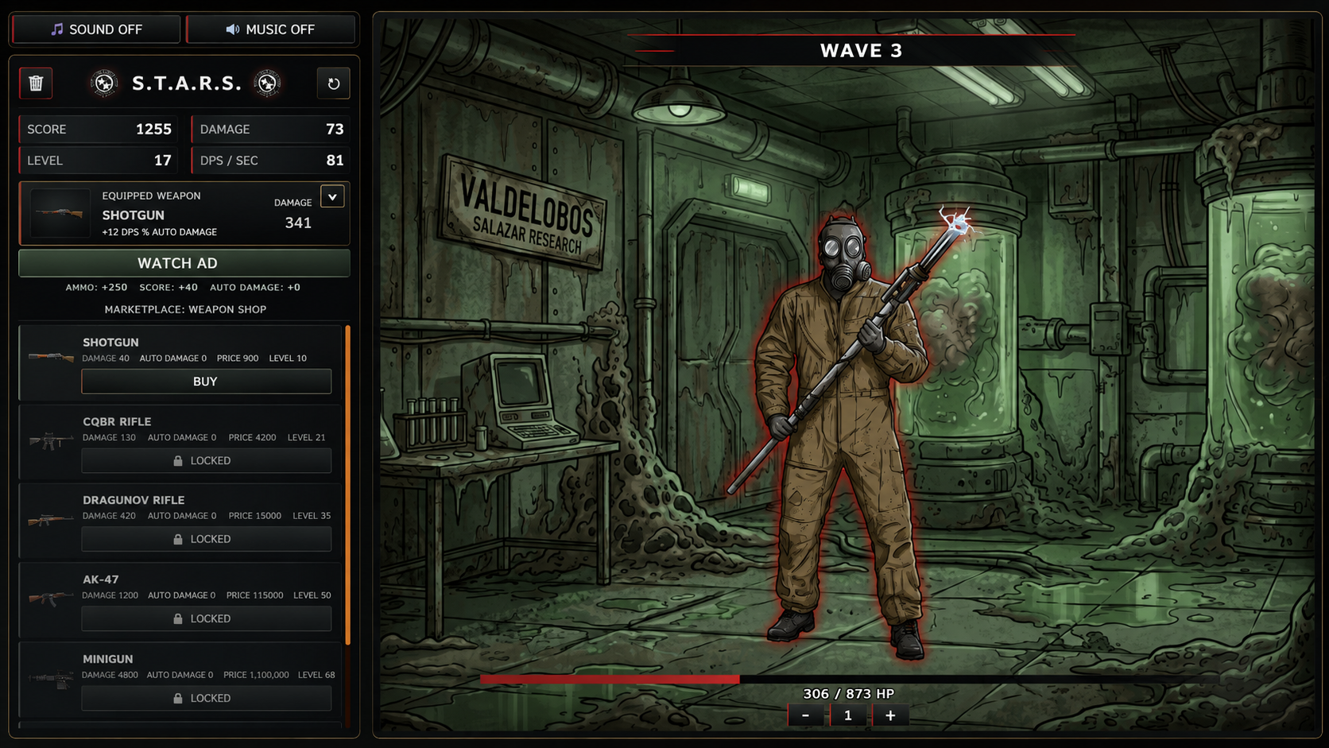Click the 'PRICE 115000' AK-47 text
Screen dimensions: 1329x748
point(254,595)
